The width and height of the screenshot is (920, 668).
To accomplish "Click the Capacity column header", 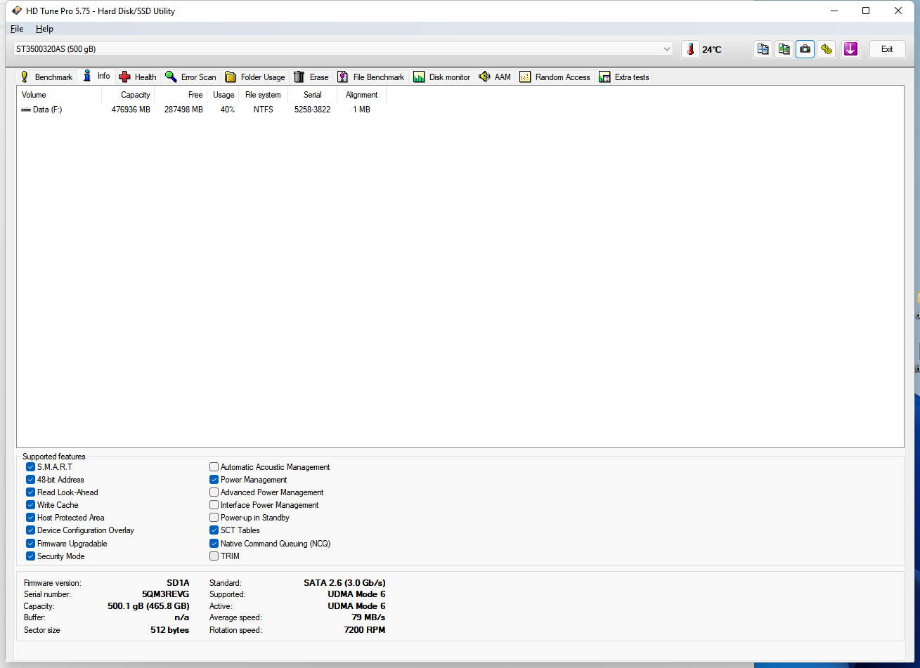I will (135, 95).
